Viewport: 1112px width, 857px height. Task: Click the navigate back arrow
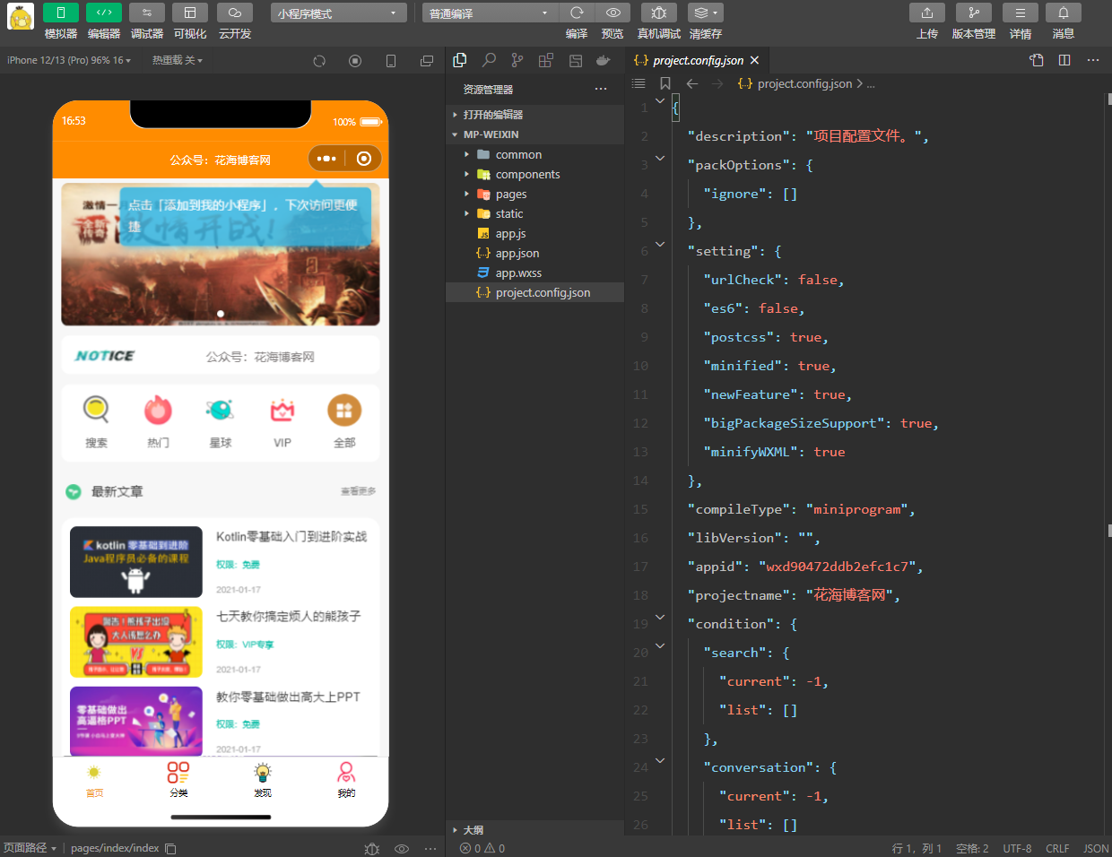(691, 83)
